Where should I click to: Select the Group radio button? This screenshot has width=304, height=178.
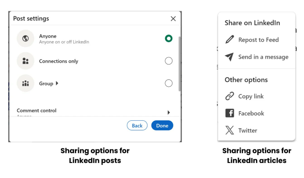pyautogui.click(x=169, y=83)
